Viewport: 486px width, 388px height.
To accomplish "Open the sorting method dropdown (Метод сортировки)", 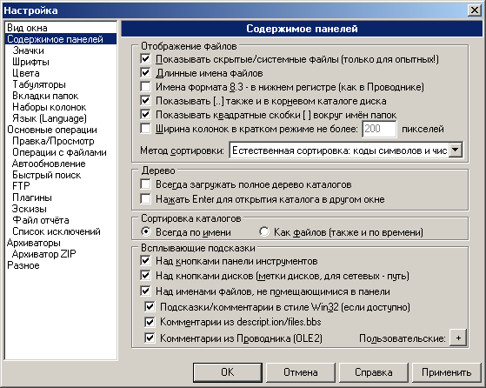I will (456, 151).
